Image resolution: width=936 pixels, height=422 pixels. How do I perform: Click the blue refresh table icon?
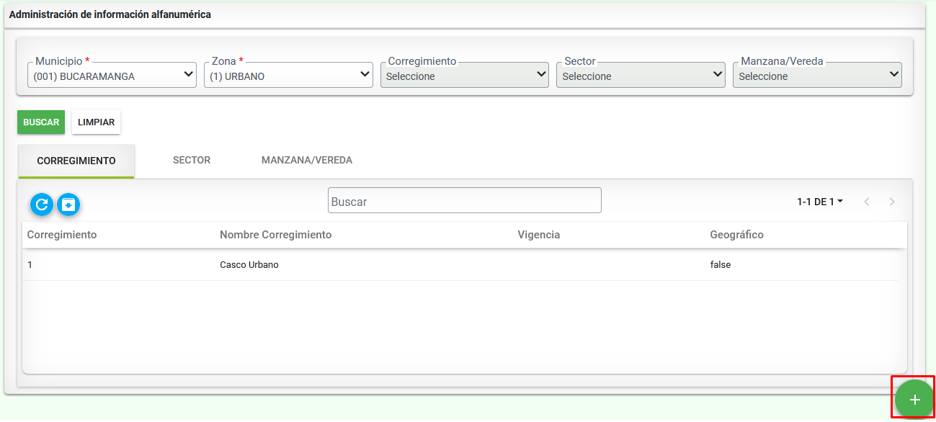point(42,205)
